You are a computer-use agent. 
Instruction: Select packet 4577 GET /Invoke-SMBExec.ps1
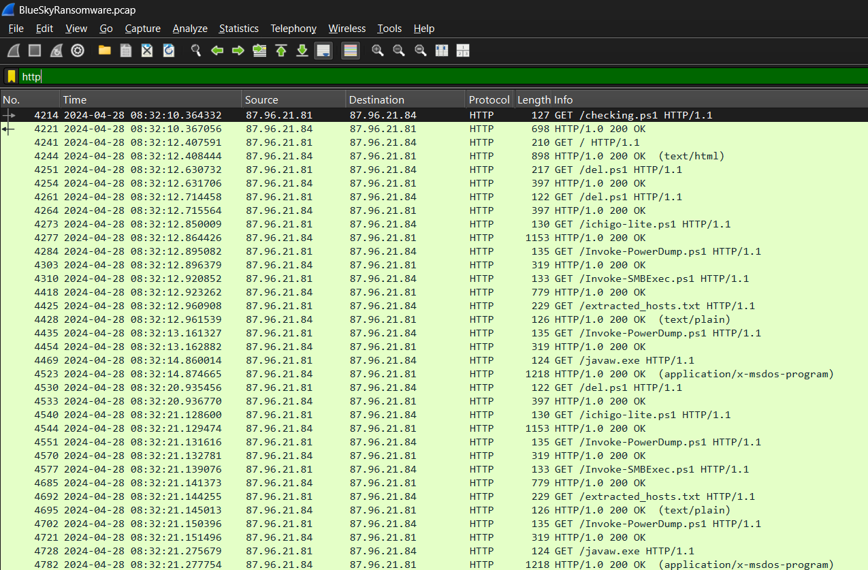coord(434,469)
